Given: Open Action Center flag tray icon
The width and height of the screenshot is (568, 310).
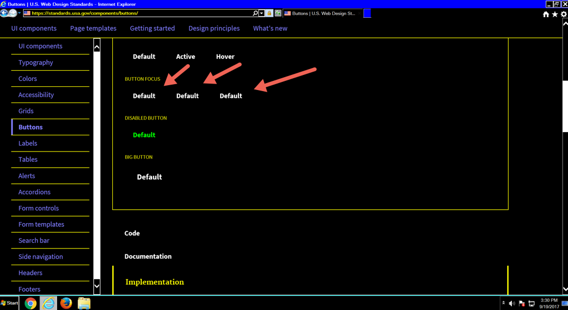Looking at the screenshot, I should (522, 304).
